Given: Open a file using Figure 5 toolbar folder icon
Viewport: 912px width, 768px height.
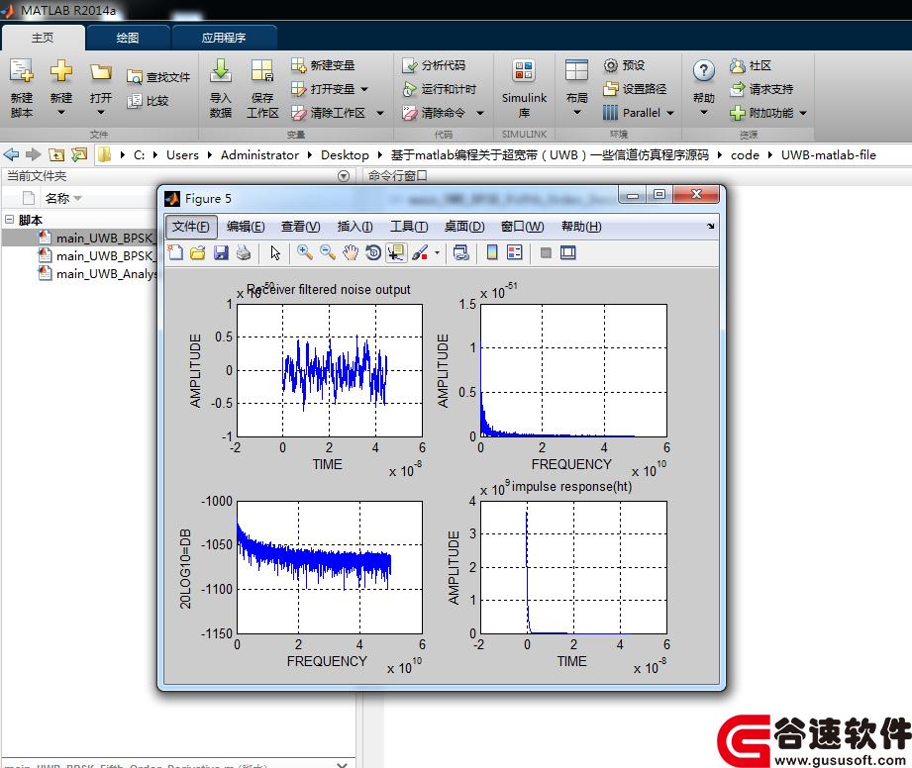Looking at the screenshot, I should tap(198, 253).
